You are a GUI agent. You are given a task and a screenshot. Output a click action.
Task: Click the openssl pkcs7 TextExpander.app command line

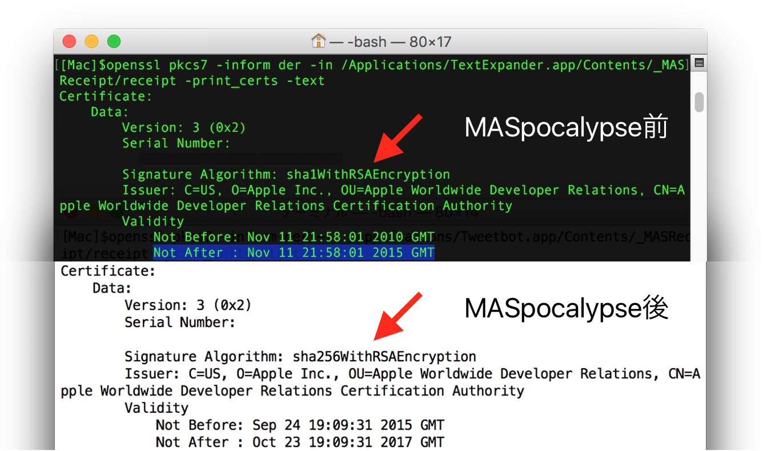[x=371, y=65]
